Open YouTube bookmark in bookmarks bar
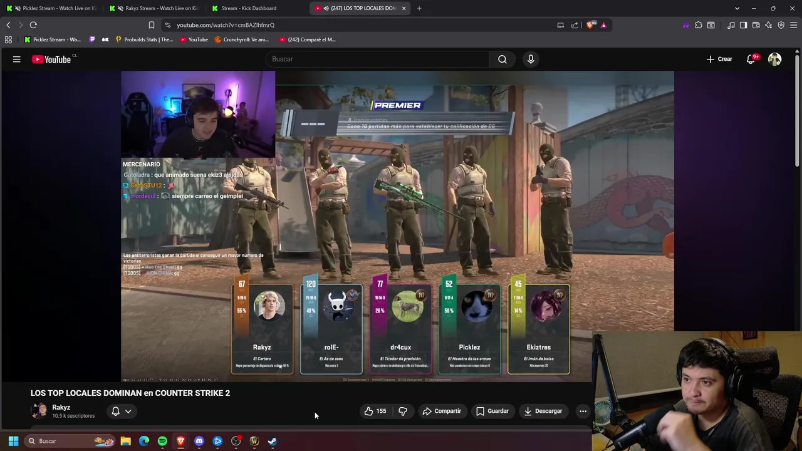 (x=194, y=39)
